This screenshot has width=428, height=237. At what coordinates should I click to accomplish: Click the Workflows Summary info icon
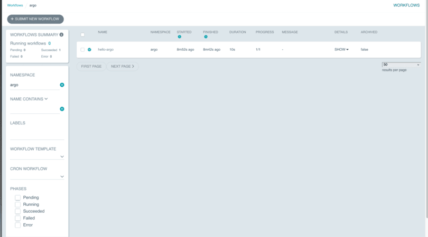(x=61, y=35)
